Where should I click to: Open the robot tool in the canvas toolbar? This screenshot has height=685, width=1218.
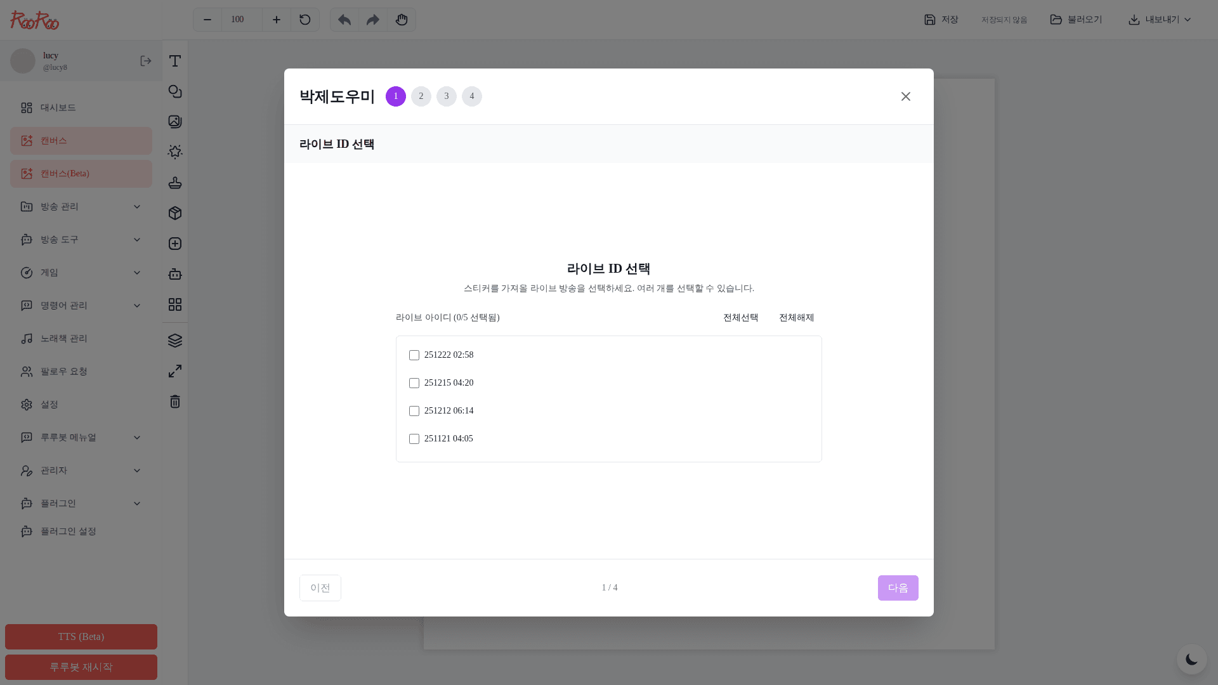pos(174,274)
